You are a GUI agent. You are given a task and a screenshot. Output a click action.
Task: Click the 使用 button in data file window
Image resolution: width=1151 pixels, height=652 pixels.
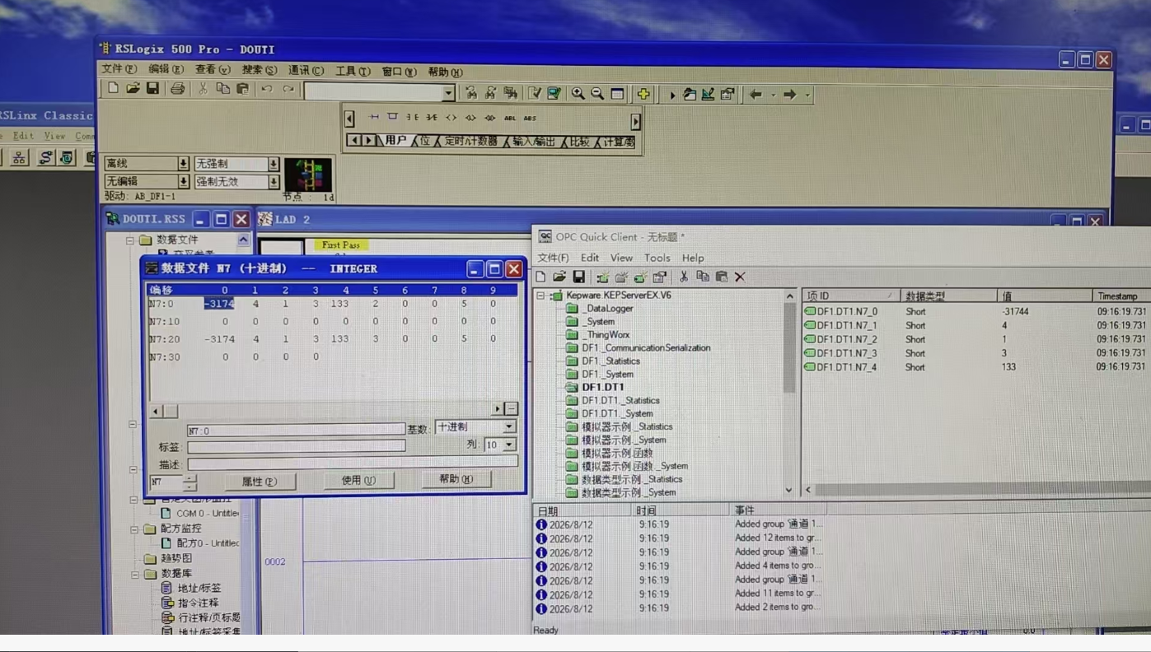click(x=358, y=481)
